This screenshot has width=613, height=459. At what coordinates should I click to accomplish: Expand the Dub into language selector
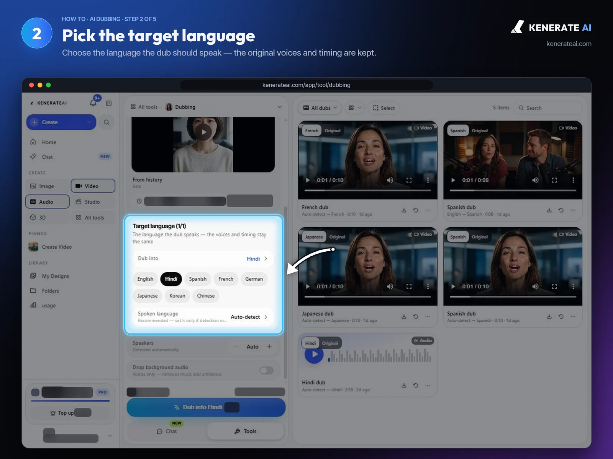point(203,259)
